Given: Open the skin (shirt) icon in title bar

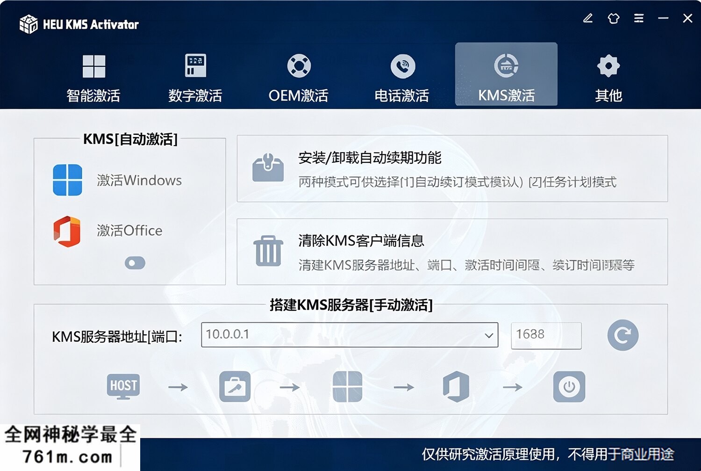Looking at the screenshot, I should click(x=614, y=18).
